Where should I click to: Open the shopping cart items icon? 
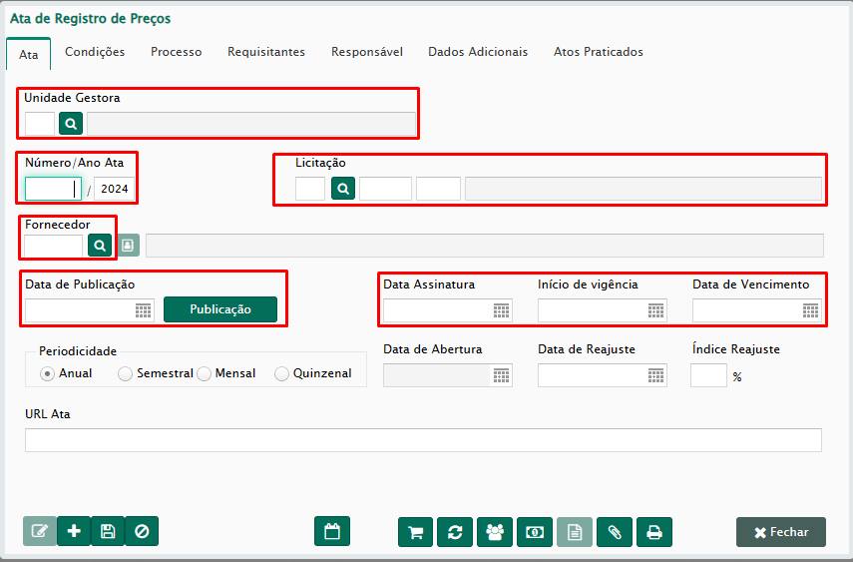point(415,532)
